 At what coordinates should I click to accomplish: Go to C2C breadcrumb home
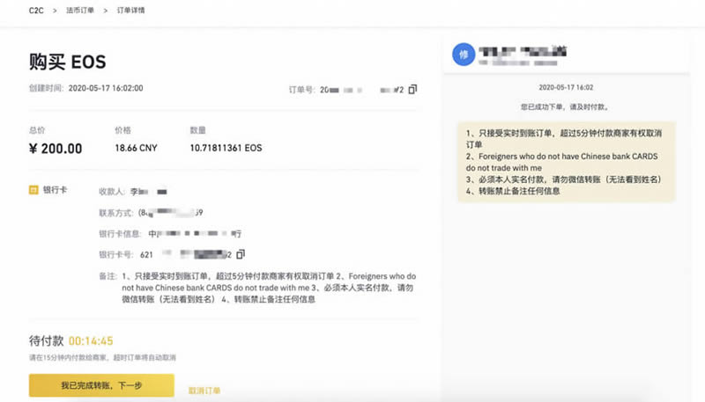click(36, 11)
